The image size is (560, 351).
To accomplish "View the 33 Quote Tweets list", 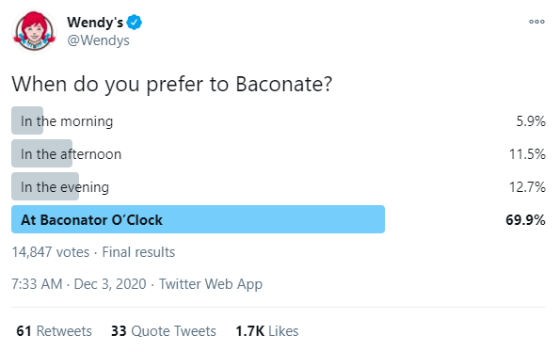I will [x=164, y=331].
